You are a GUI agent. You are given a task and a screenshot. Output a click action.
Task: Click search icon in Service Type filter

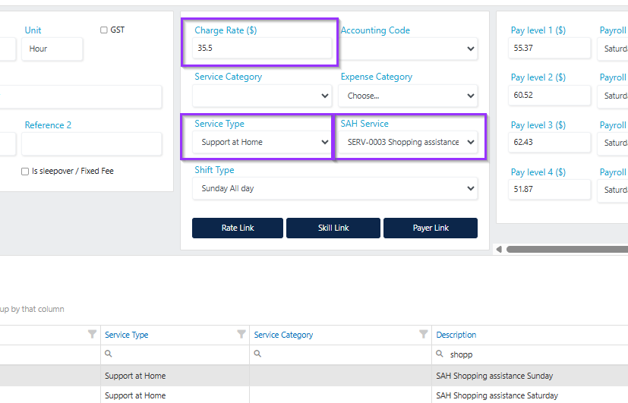coord(108,354)
